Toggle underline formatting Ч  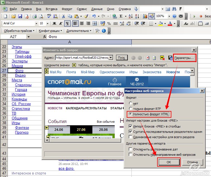(x=67, y=23)
